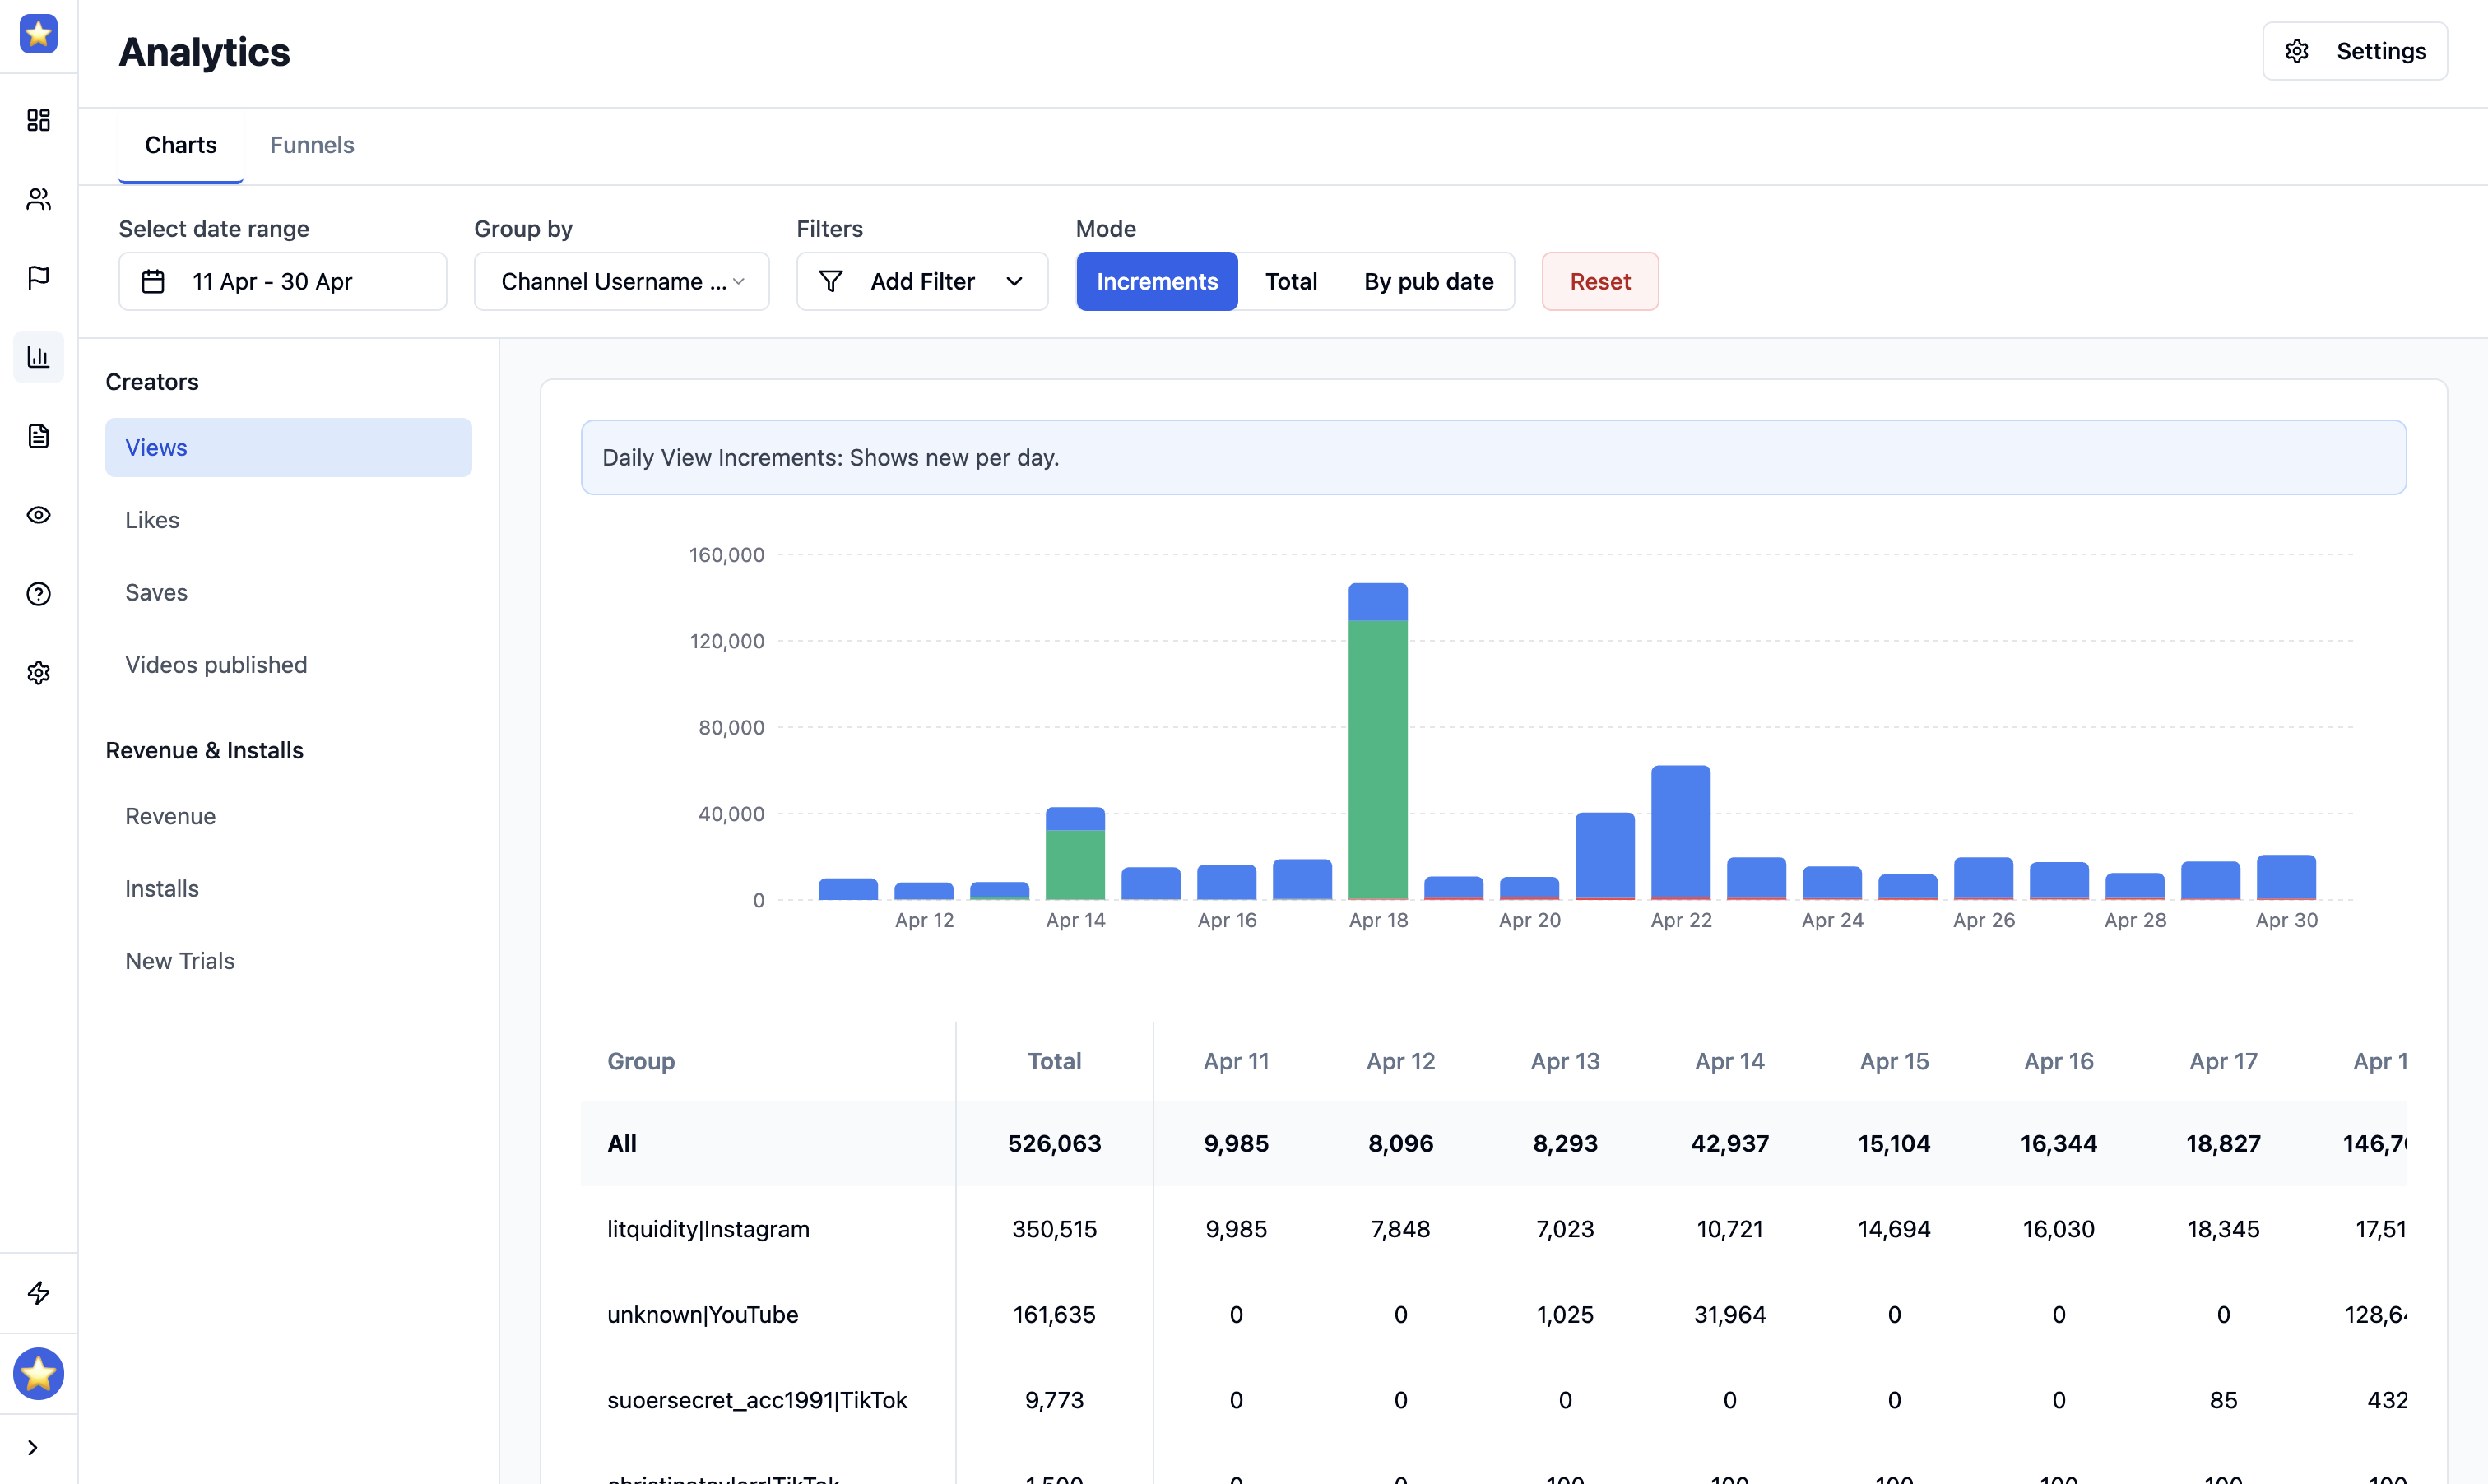Click the Apr 14 column header

point(1730,1061)
